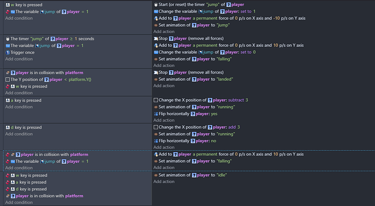Select the 'Set animation of player to "jump"' action
Image resolution: width=375 pixels, height=206 pixels.
click(194, 25)
